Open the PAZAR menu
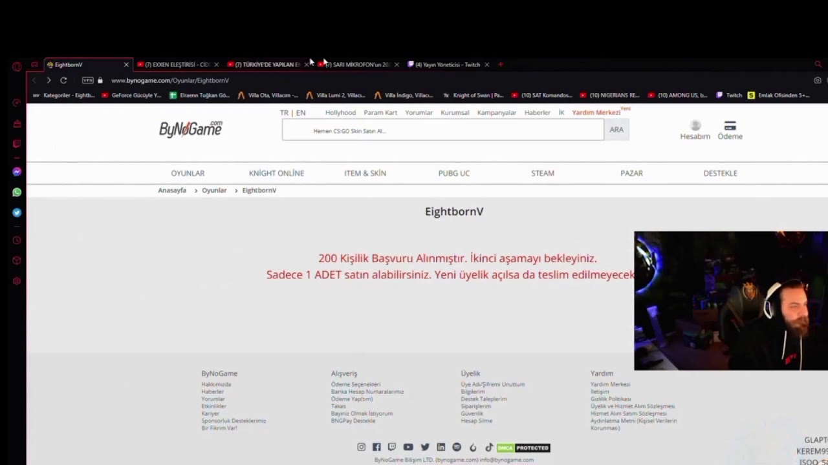This screenshot has height=465, width=828. point(631,173)
